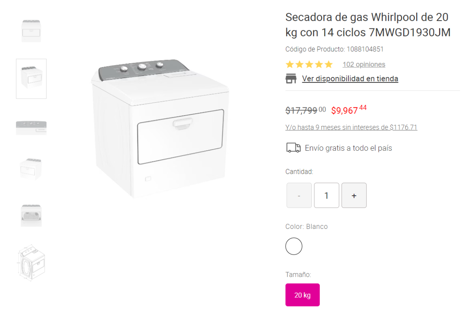Open the 102 opiniones reviews link
473x309 pixels.
click(x=364, y=64)
